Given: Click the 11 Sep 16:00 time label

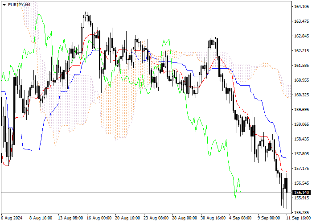Looking at the screenshot, I should (x=298, y=218).
